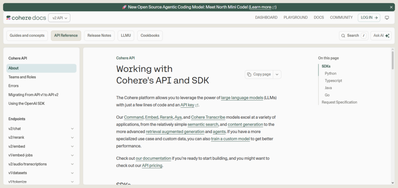Expand the v2/chat endpoint section
The image size is (398, 188).
tap(72, 129)
